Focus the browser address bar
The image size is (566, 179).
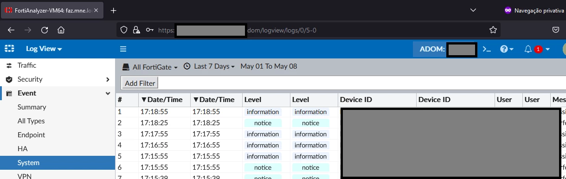pos(309,30)
